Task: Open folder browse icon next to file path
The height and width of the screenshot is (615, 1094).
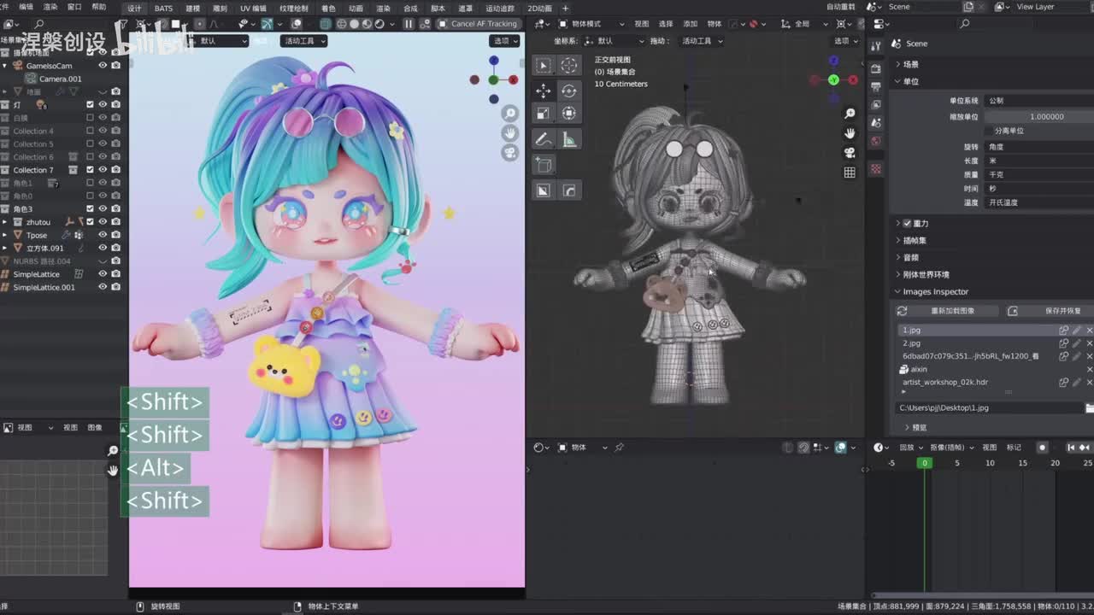Action: tap(1089, 407)
